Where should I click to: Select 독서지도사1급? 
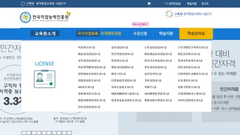pyautogui.click(x=87, y=47)
